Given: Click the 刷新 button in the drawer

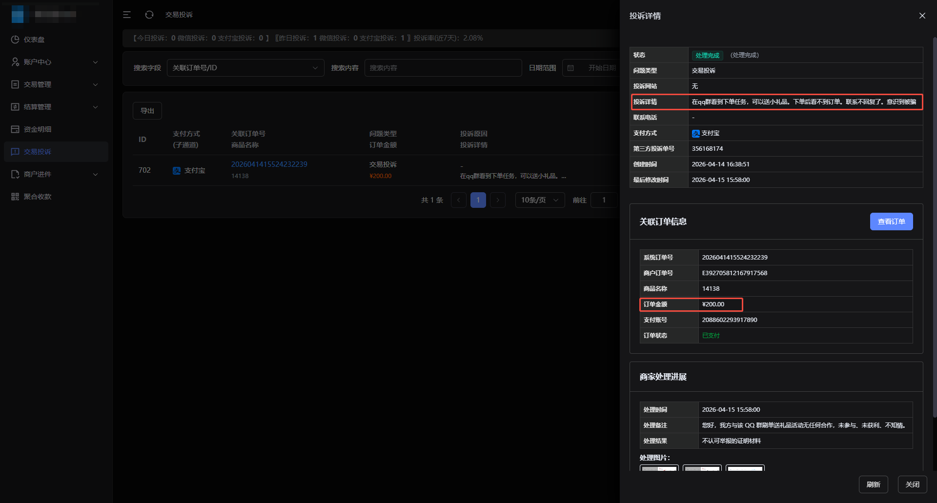Looking at the screenshot, I should pyautogui.click(x=873, y=484).
